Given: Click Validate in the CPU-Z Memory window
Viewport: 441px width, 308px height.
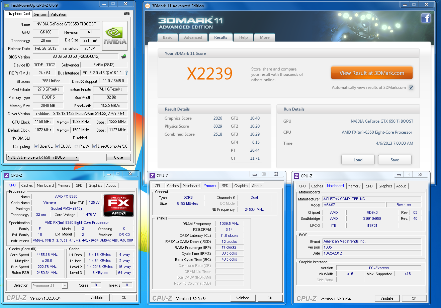Looking at the screenshot, I should pos(243,298).
